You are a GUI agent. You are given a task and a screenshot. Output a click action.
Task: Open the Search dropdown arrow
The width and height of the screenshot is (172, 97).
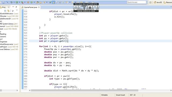pos(47,2)
